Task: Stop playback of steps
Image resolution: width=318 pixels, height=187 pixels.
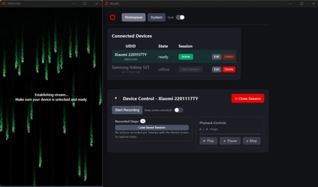Action: (x=252, y=141)
